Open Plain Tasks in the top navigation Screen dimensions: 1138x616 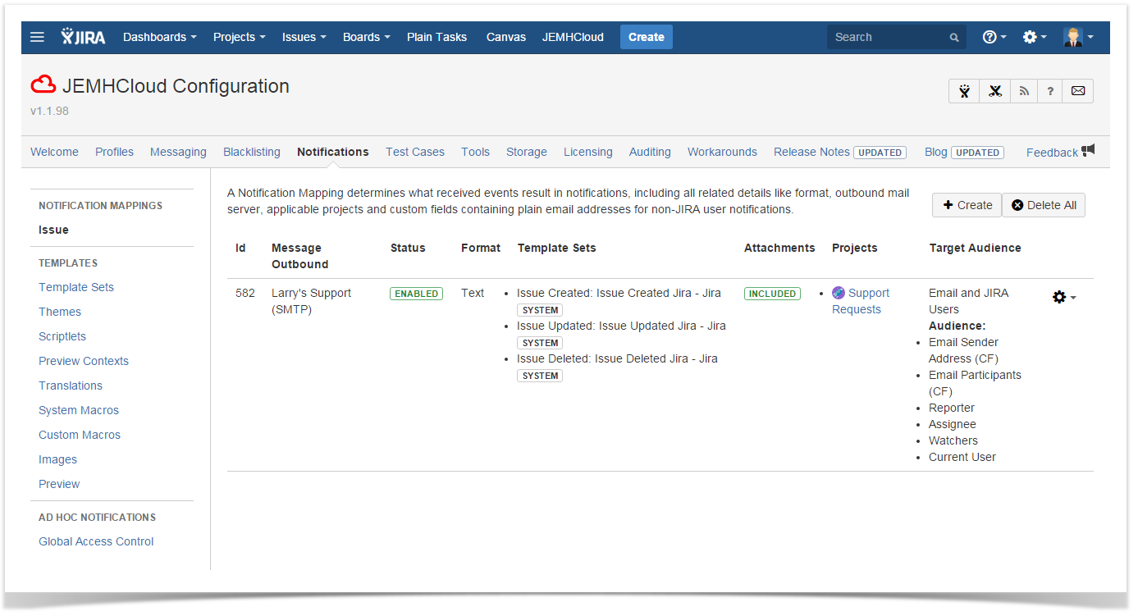(436, 37)
